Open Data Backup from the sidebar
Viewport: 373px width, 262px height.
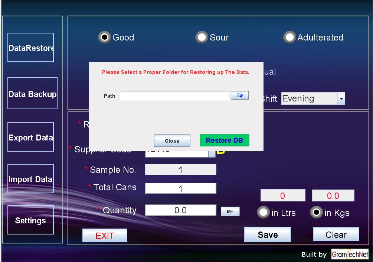click(32, 94)
